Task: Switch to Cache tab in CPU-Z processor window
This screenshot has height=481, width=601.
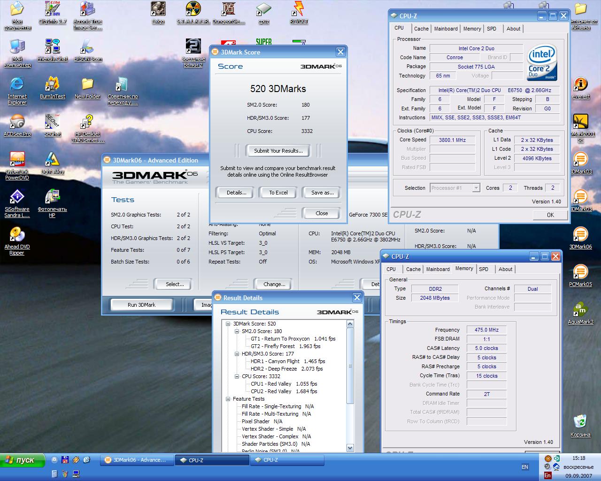Action: click(421, 29)
